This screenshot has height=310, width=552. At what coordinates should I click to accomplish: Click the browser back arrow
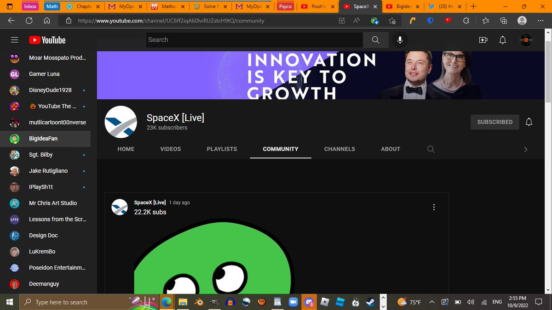click(x=11, y=20)
